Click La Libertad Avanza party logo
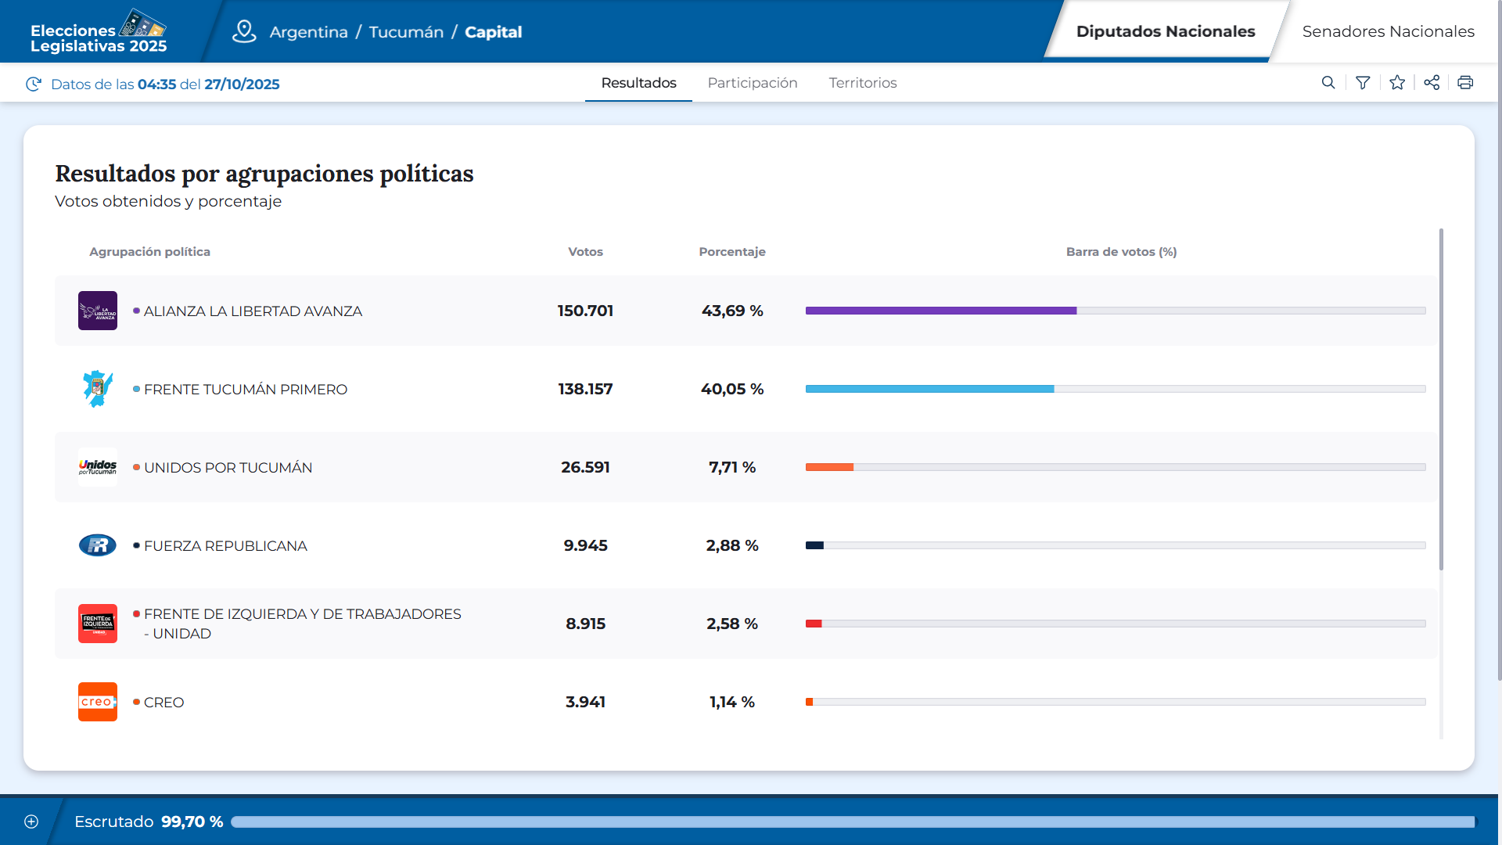The image size is (1502, 845). tap(98, 311)
